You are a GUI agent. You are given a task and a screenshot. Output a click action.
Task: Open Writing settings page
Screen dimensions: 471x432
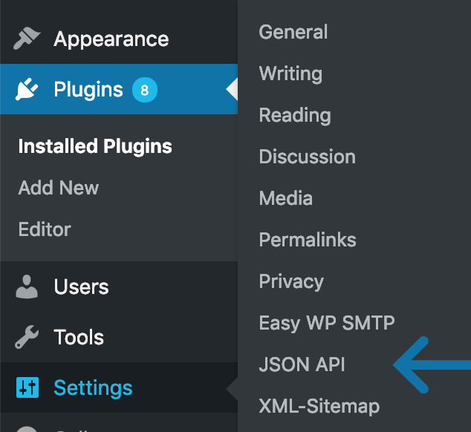(290, 73)
